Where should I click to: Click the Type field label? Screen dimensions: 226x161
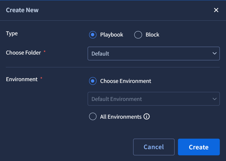pos(12,34)
